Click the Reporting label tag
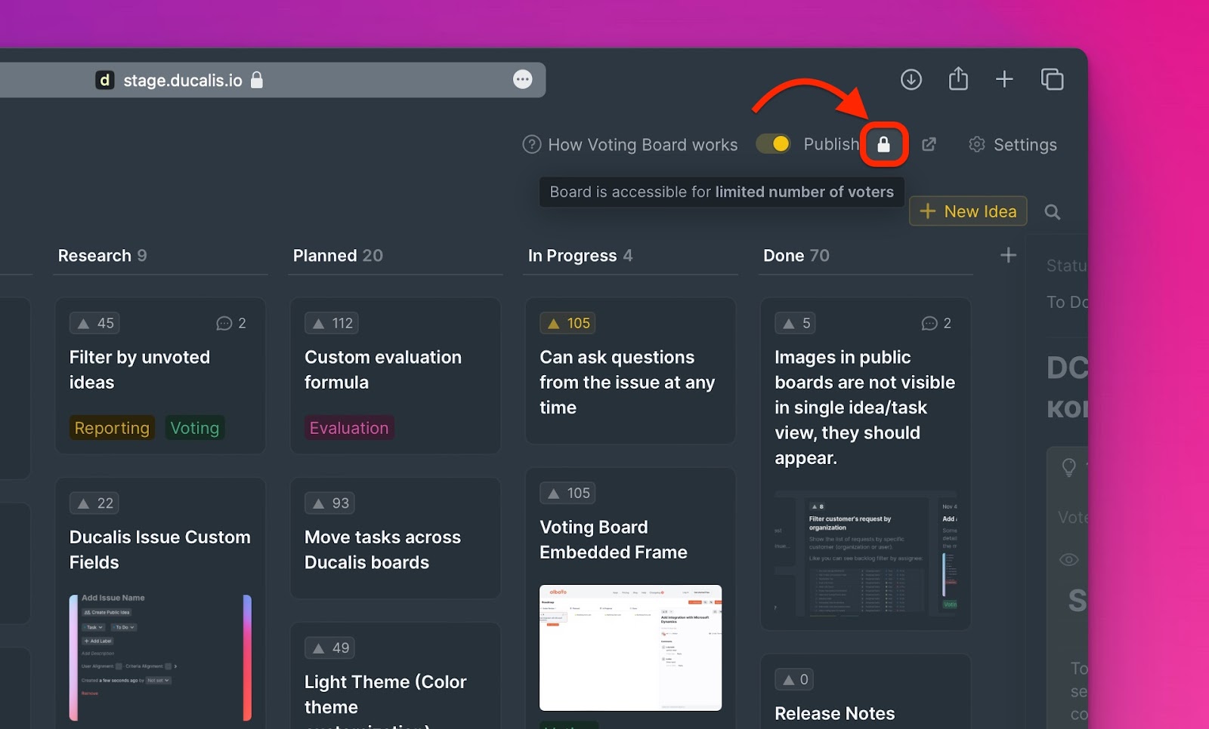The image size is (1209, 729). pyautogui.click(x=112, y=428)
